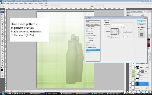
Task: Open the Filter menu
Action: tap(26, 3)
